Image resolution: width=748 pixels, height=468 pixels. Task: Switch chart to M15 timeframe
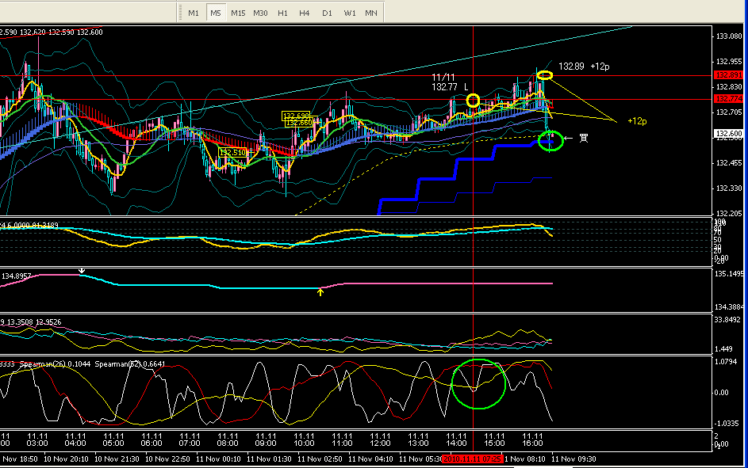tap(238, 13)
